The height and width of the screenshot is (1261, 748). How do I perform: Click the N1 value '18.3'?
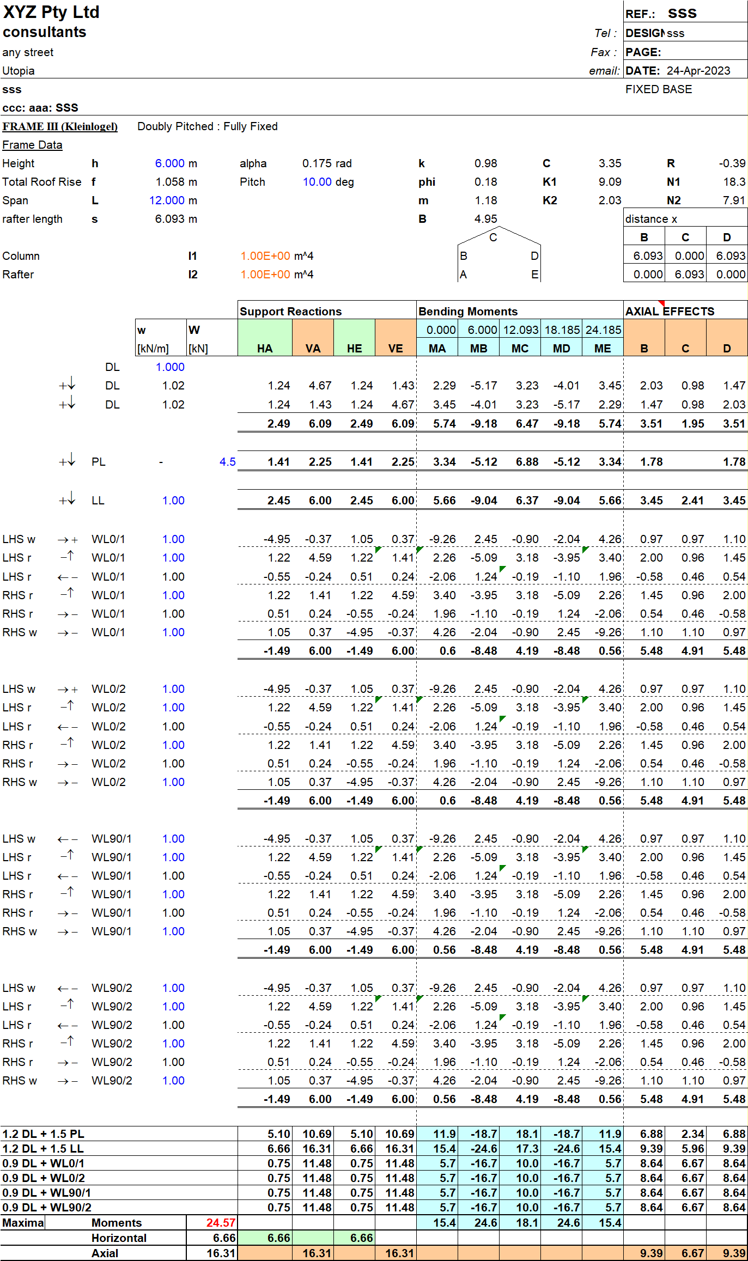(x=734, y=182)
